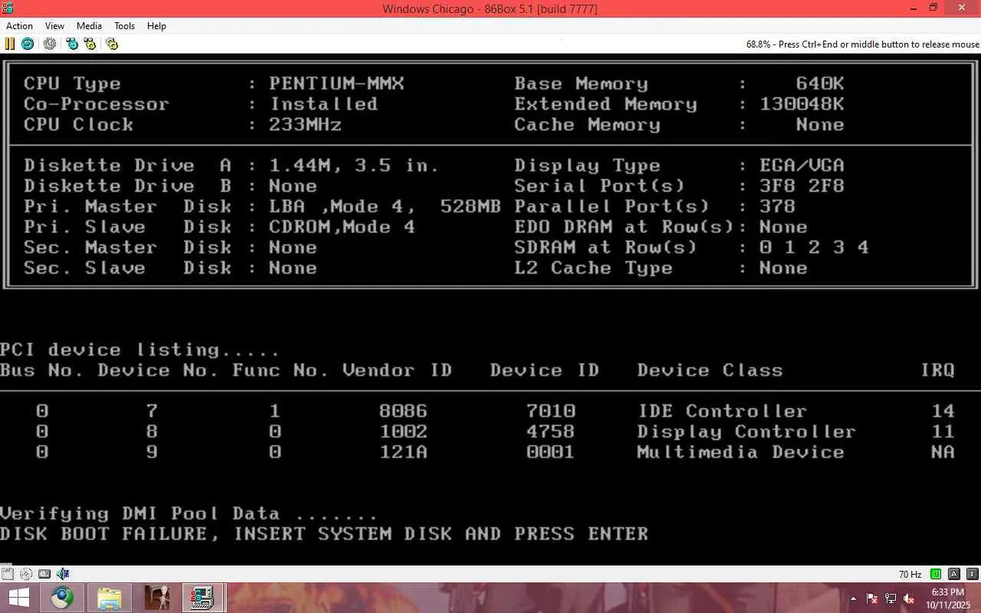
Task: Click the 233MHz CPU clock value
Action: pyautogui.click(x=305, y=125)
